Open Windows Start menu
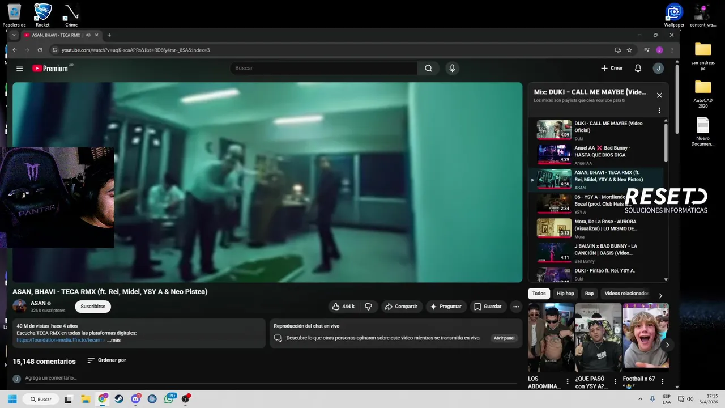 [x=12, y=399]
